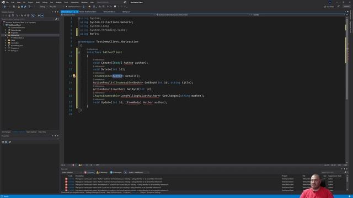Open the Solution Explorer properties wrench icon

pyautogui.click(x=39, y=15)
